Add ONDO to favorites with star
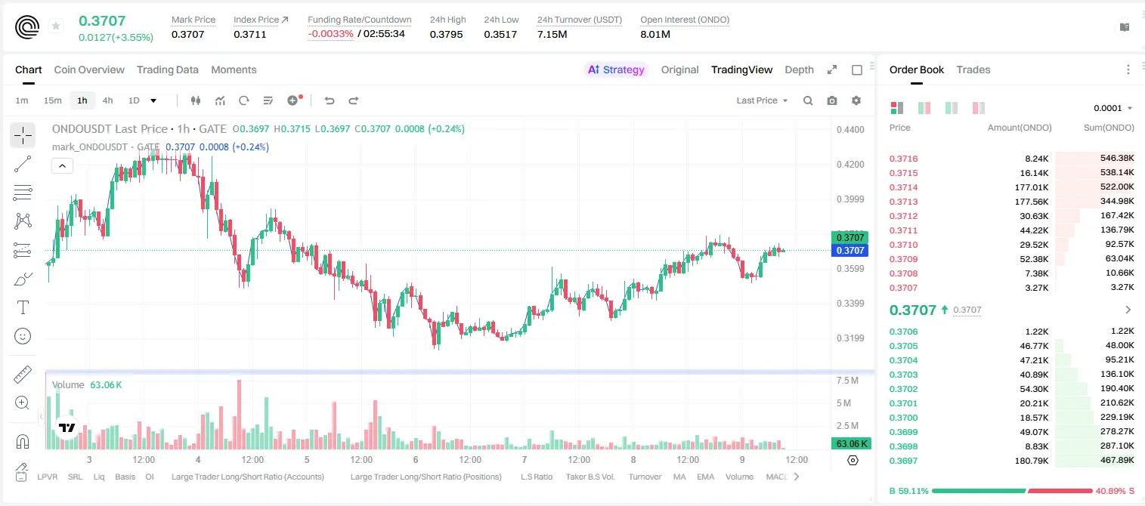Image resolution: width=1145 pixels, height=506 pixels. (x=56, y=26)
